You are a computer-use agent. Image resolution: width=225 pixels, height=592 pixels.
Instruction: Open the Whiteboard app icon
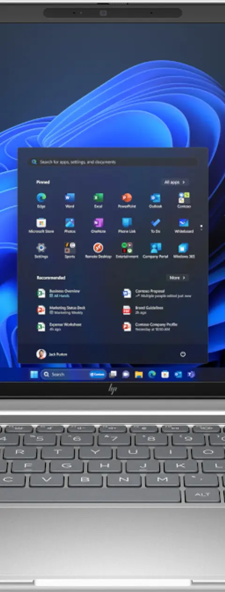[x=184, y=226]
